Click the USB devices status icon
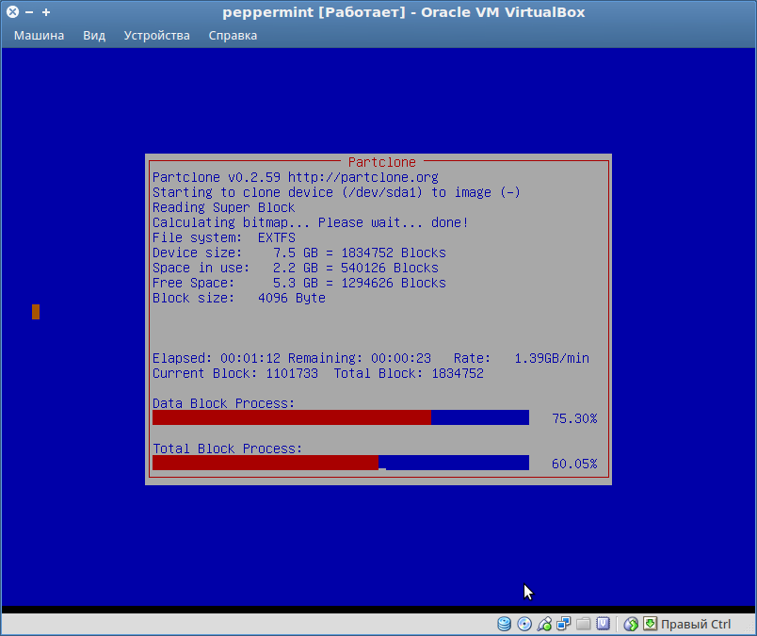This screenshot has height=636, width=757. click(543, 624)
